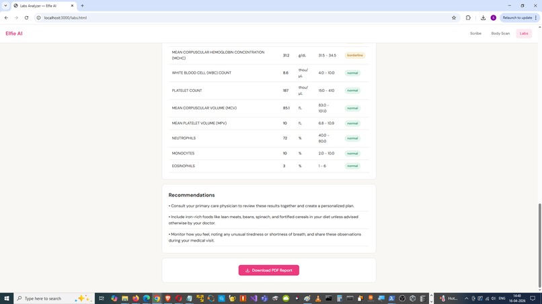Viewport: 542px width, 304px height.
Task: Launch Microsoft Edge from the taskbar
Action: point(146,298)
